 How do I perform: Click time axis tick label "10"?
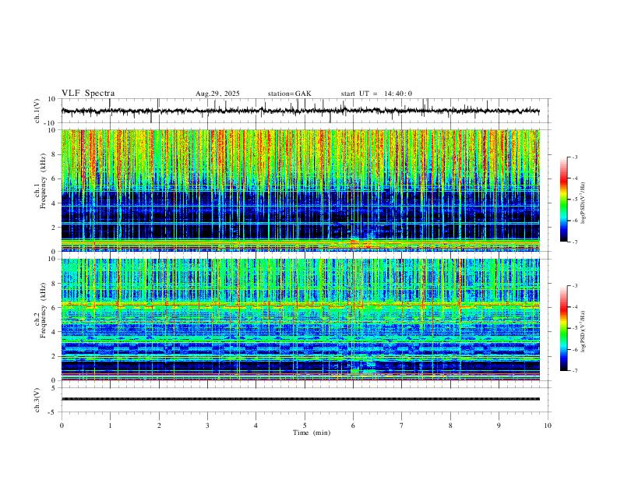548,426
